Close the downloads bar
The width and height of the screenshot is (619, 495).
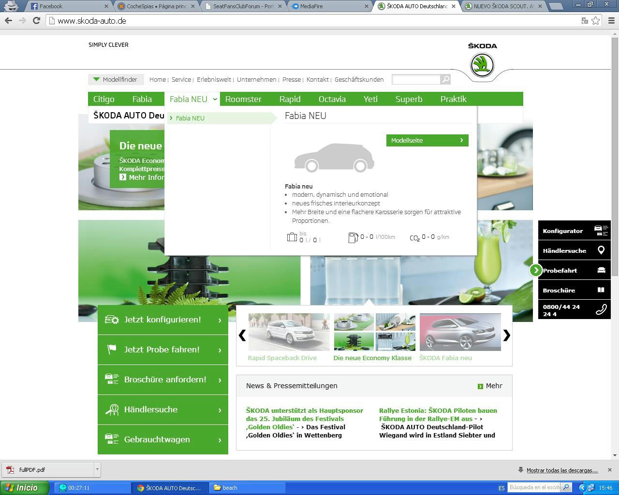point(609,470)
